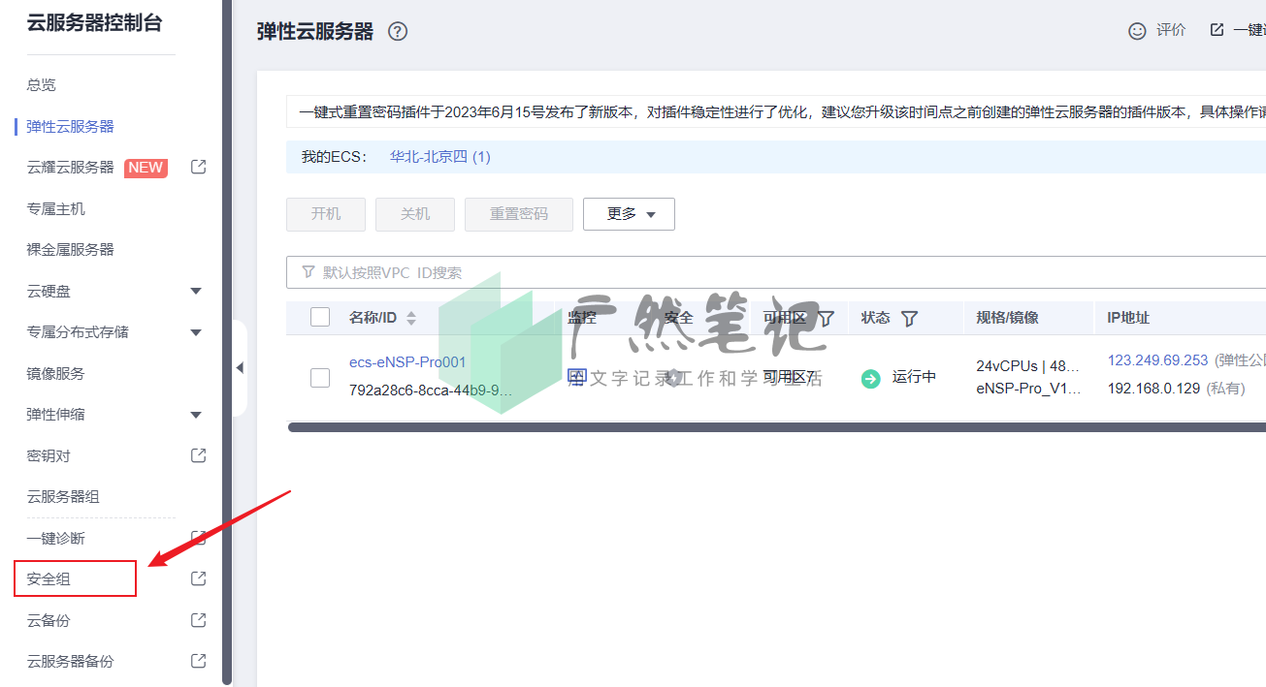
Task: Open external link icon for 云服务器备份
Action: point(198,661)
